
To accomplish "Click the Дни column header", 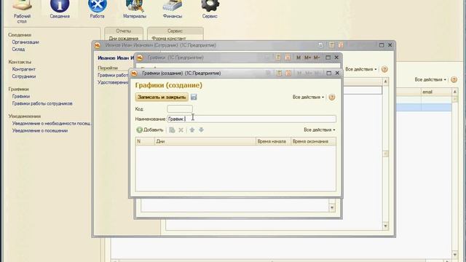I will [205, 141].
